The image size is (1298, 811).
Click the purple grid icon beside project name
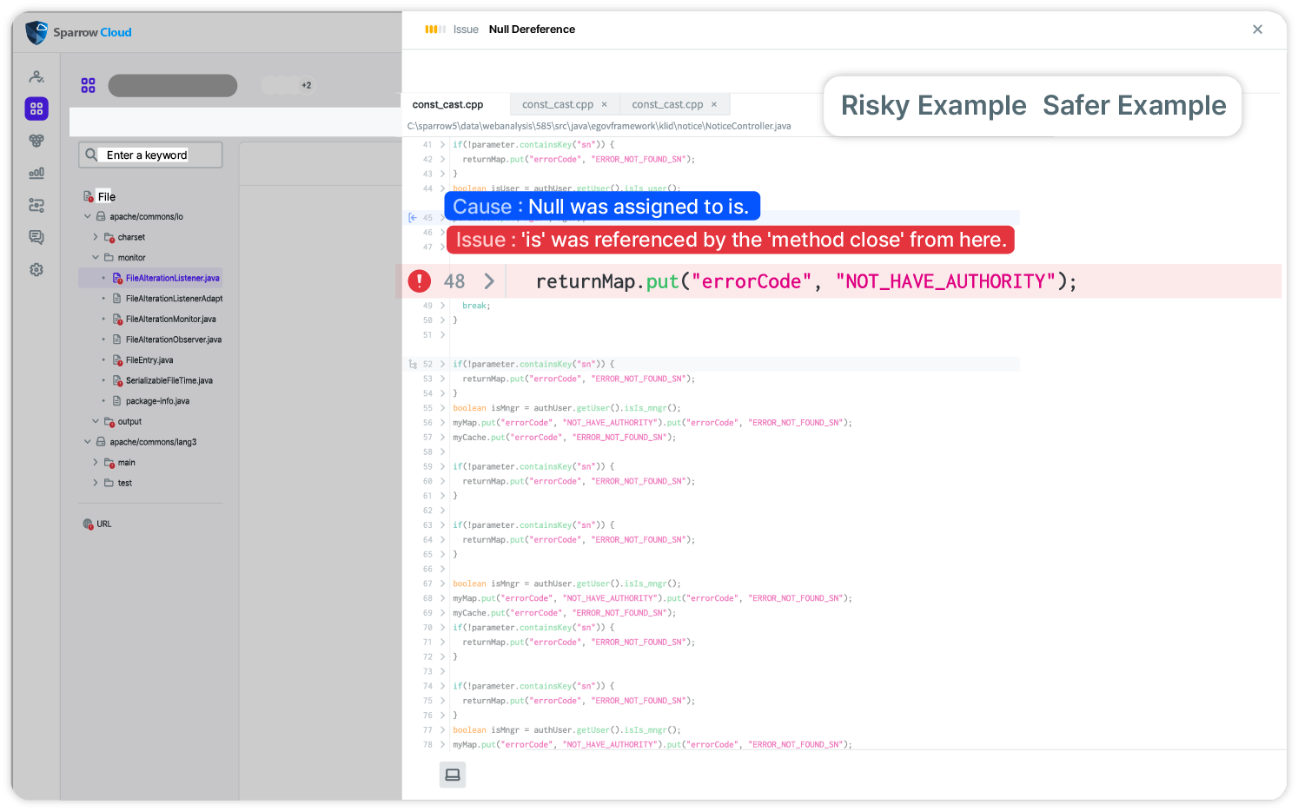[88, 85]
